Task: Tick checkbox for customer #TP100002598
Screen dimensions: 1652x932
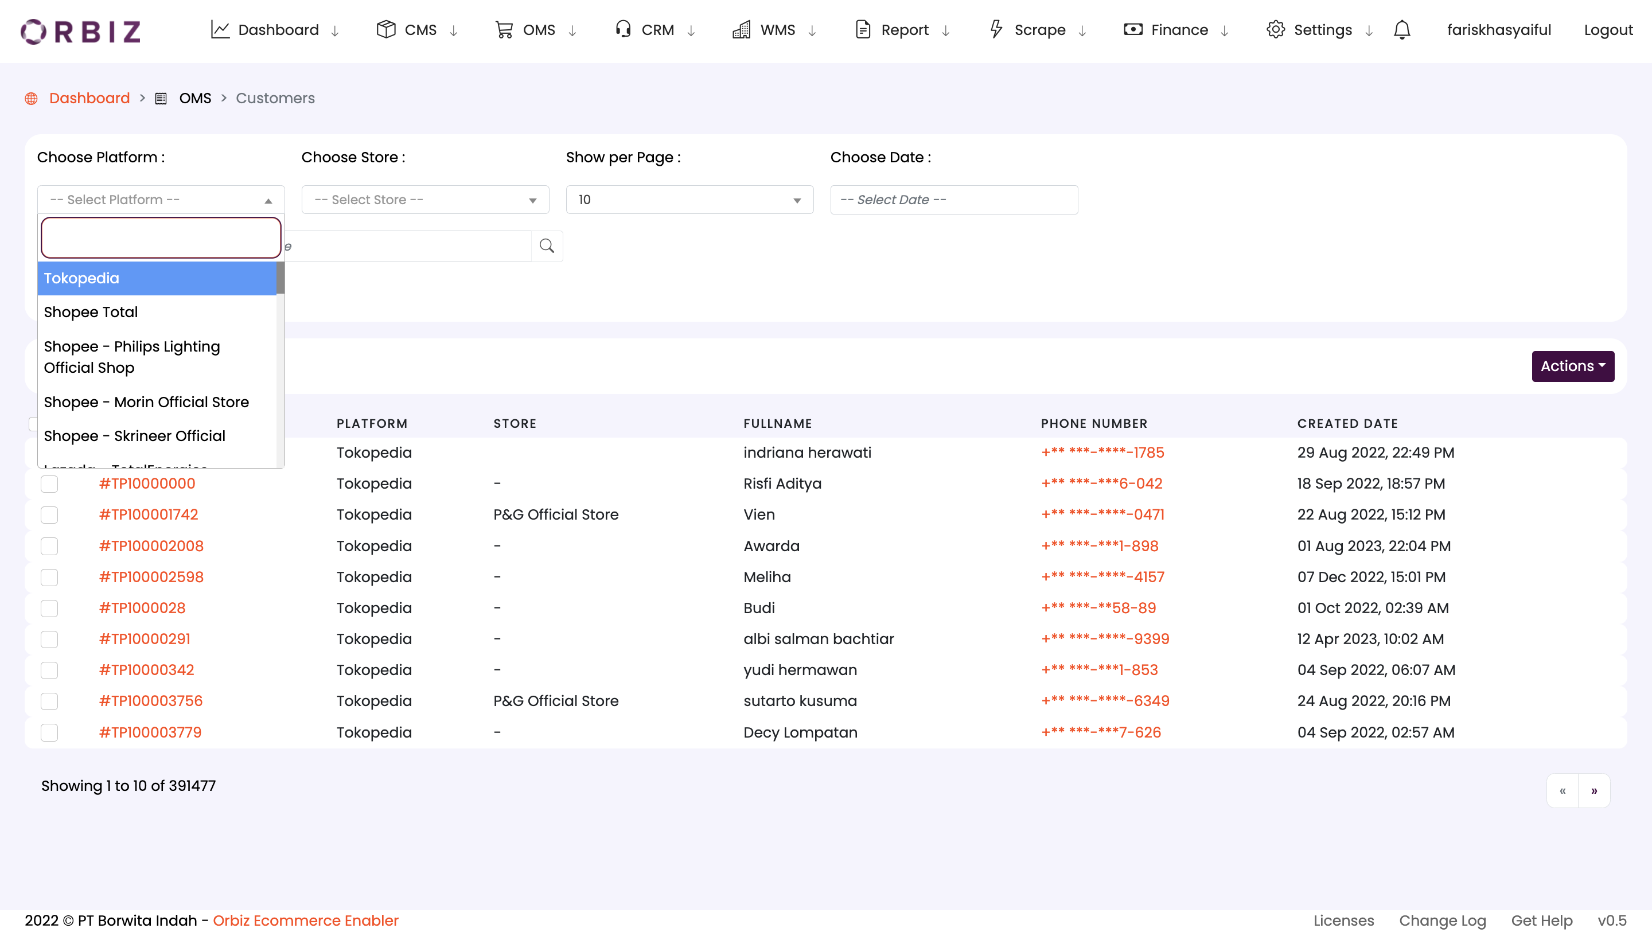Action: pos(49,578)
